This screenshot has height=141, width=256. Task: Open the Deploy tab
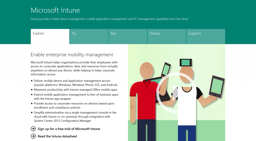coord(166,36)
